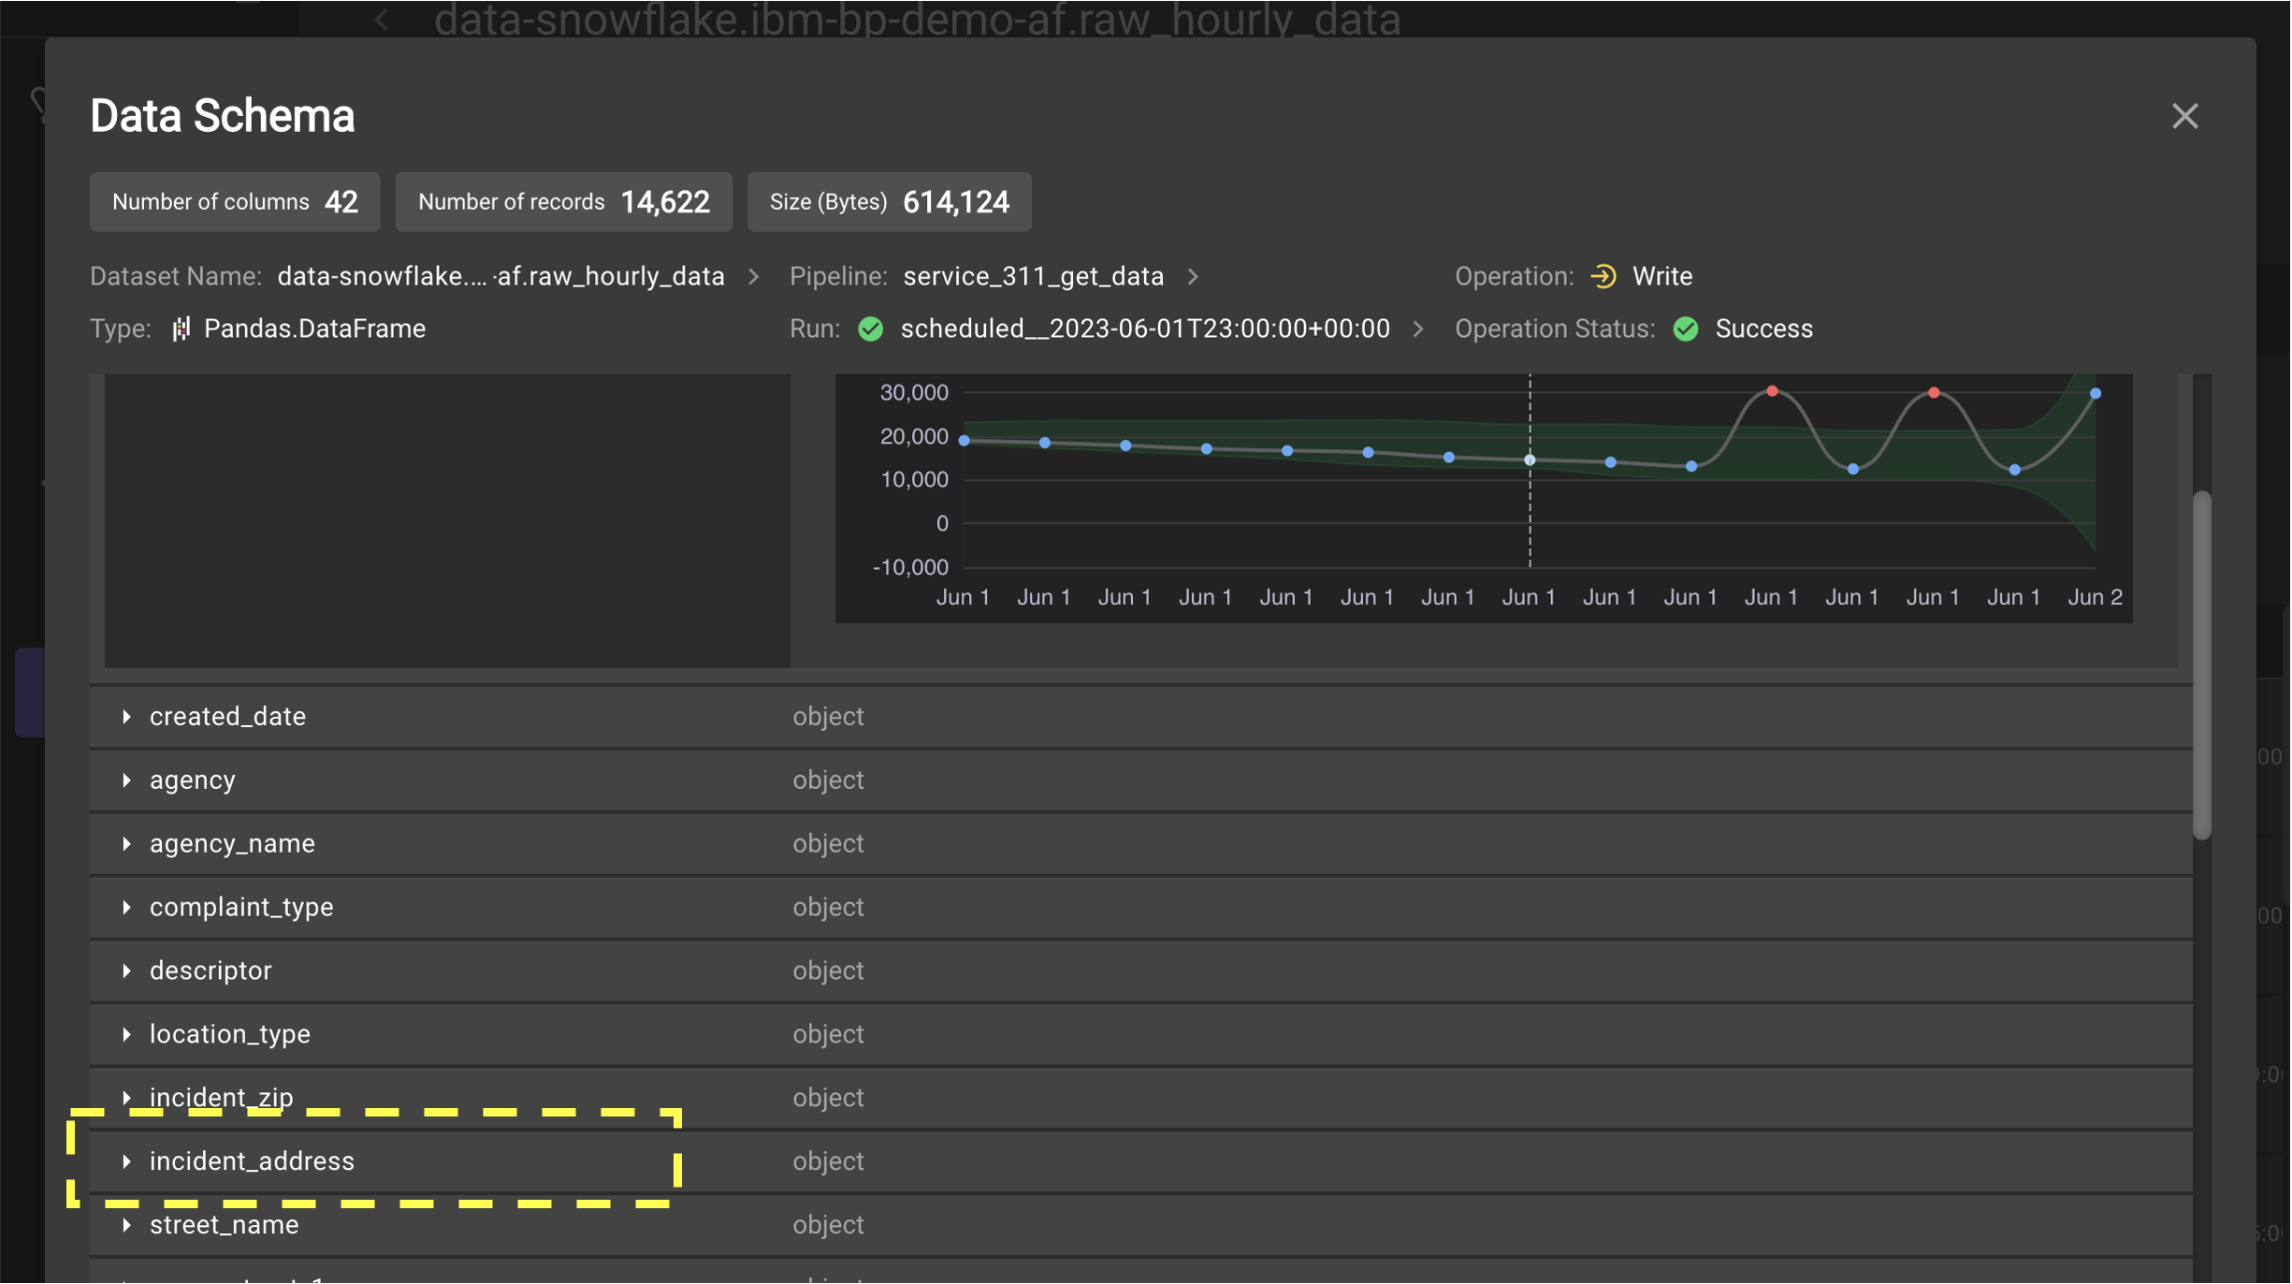Open the service_311_get_data pipeline link
The image size is (2292, 1284).
pyautogui.click(x=1033, y=277)
